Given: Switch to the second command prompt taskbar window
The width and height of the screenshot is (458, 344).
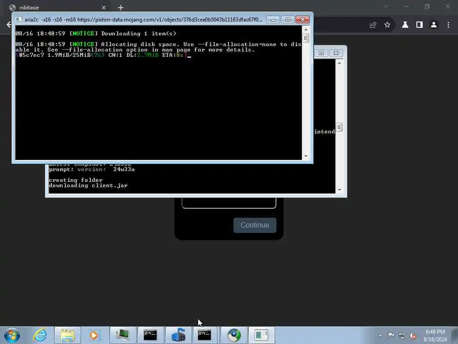Looking at the screenshot, I should (x=204, y=335).
